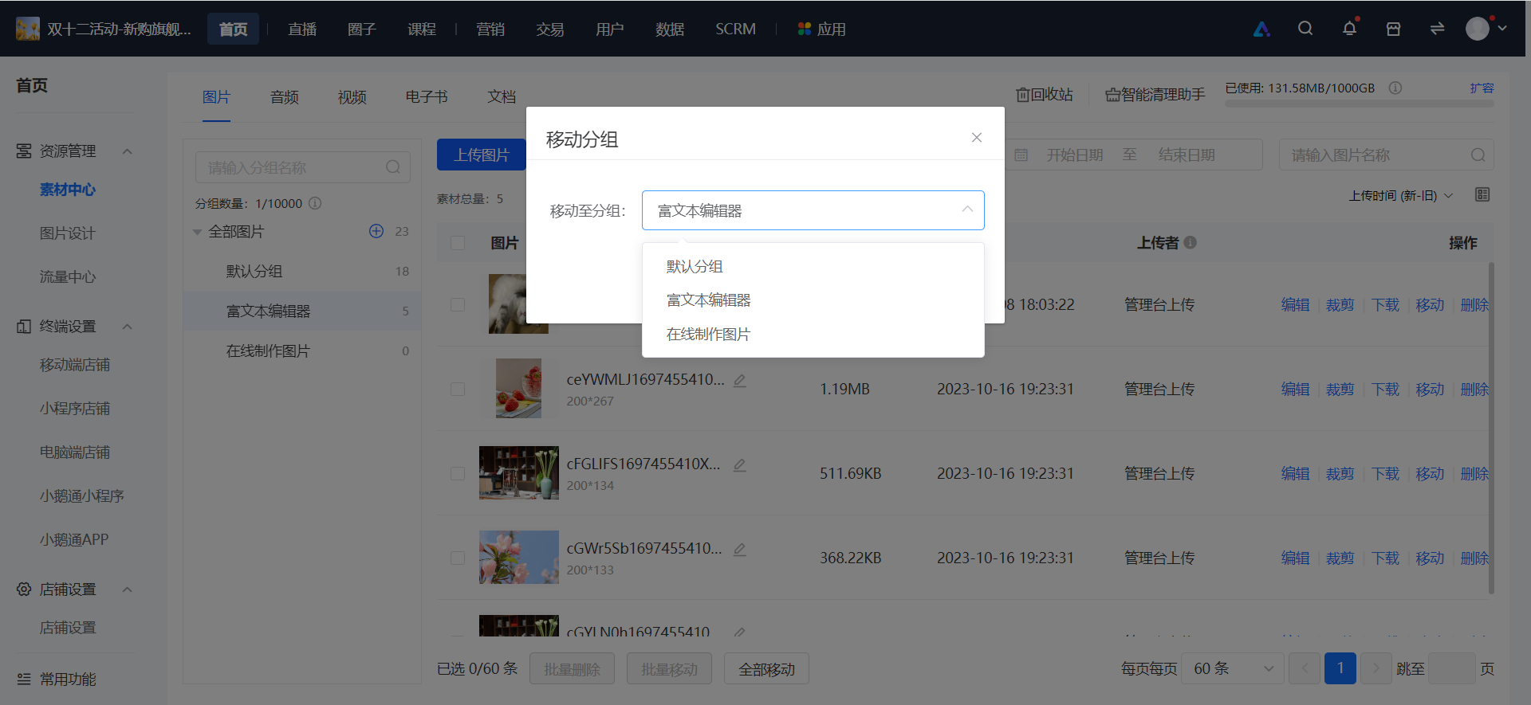This screenshot has height=705, width=1531.
Task: Collapse the 终端设置 sidebar section
Action: pyautogui.click(x=128, y=326)
